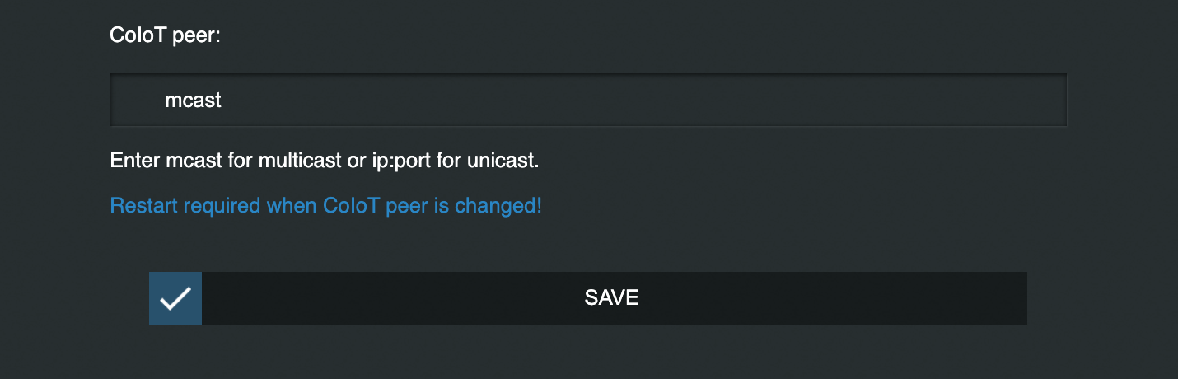This screenshot has width=1178, height=379.
Task: Click the SAVE label text
Action: click(x=612, y=298)
